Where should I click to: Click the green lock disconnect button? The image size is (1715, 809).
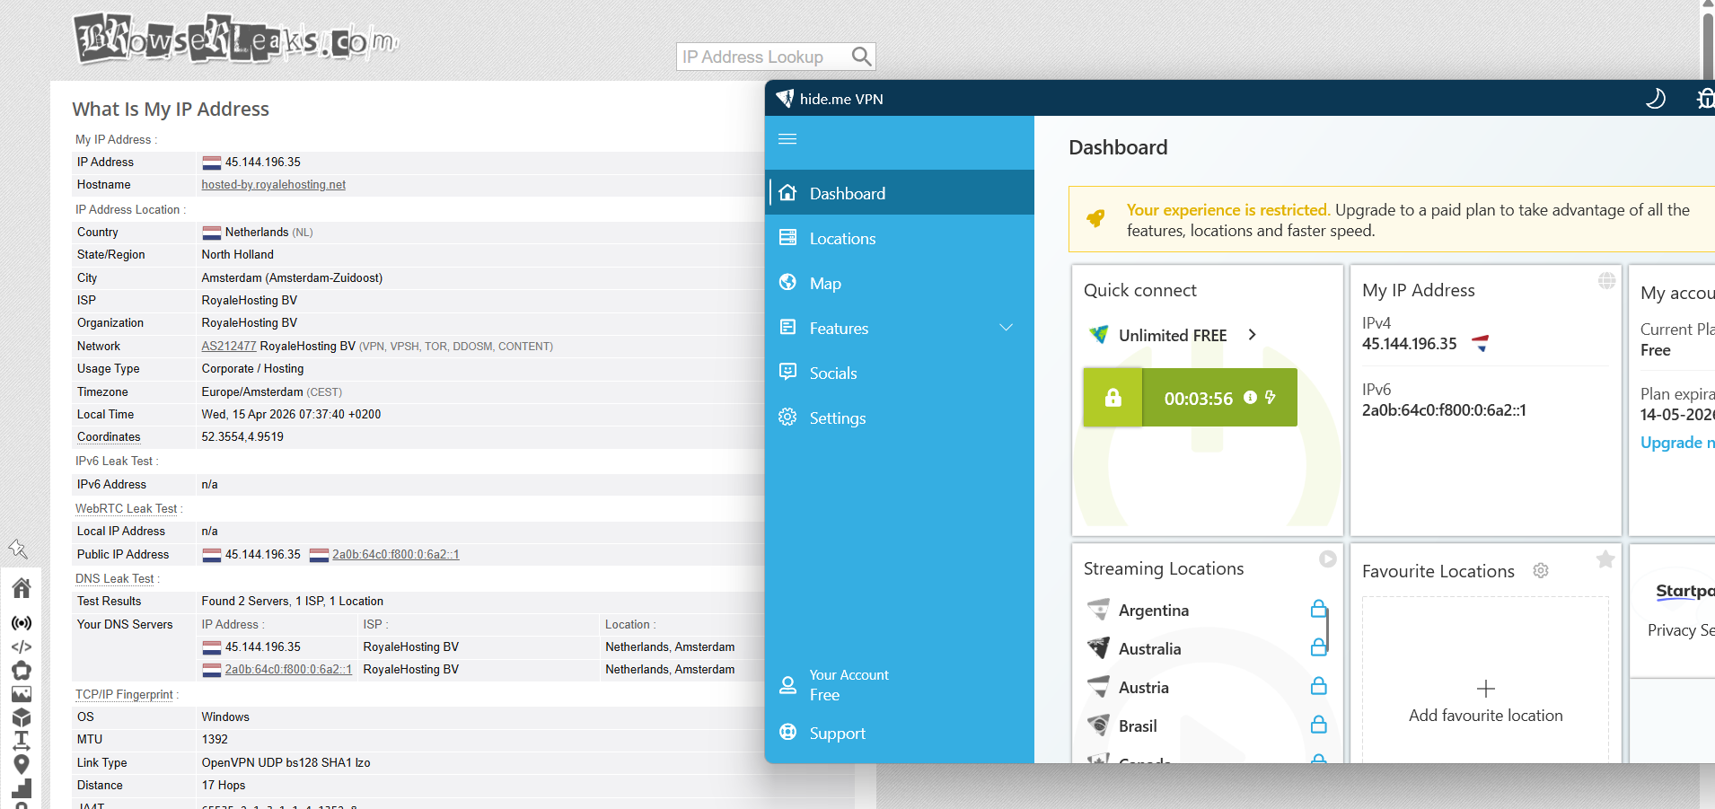coord(1113,398)
